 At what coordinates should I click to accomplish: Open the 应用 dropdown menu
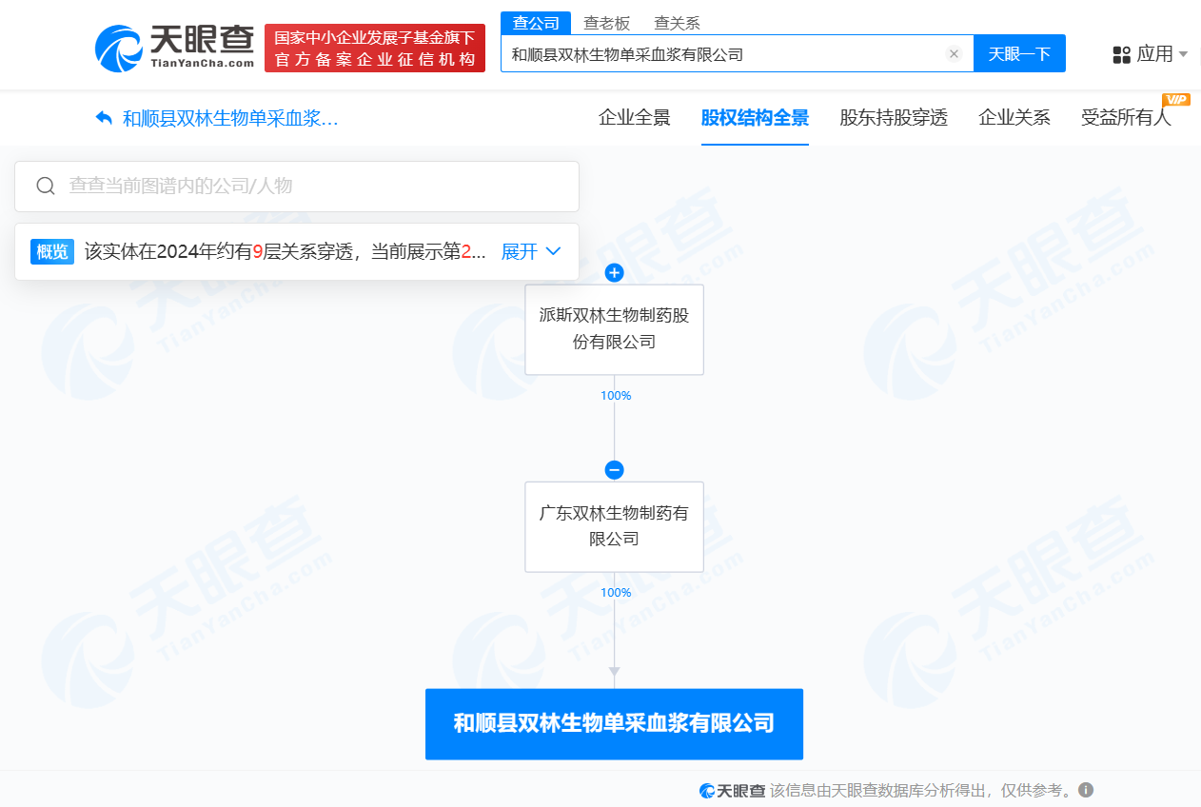[x=1153, y=54]
